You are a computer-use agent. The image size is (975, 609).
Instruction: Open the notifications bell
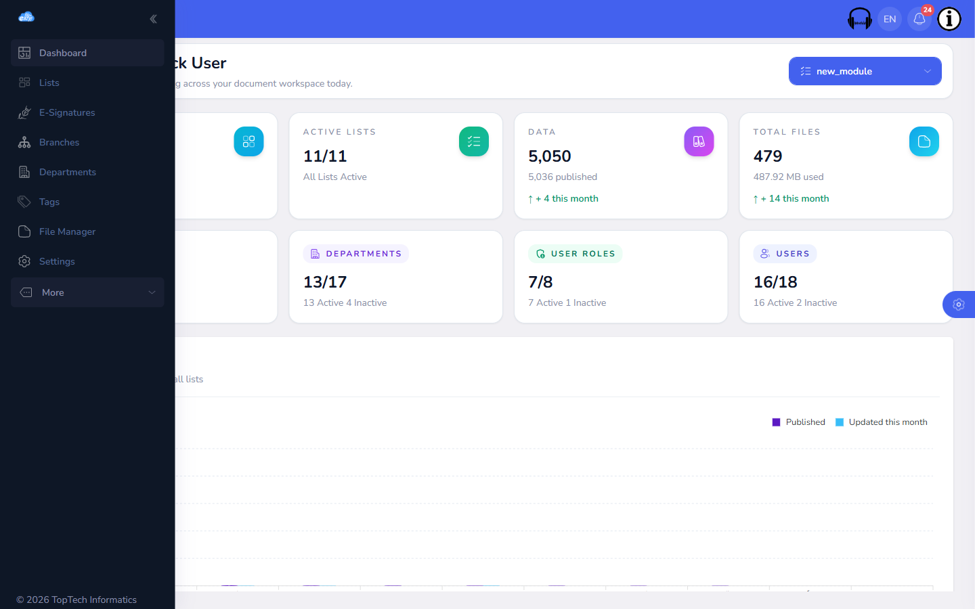pos(919,19)
